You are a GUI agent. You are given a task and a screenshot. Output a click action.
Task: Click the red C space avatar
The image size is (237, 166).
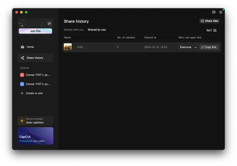(22, 75)
